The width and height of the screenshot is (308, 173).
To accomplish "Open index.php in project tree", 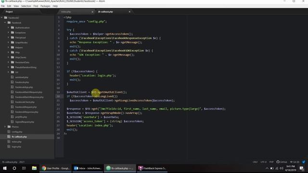I will coord(16,142).
